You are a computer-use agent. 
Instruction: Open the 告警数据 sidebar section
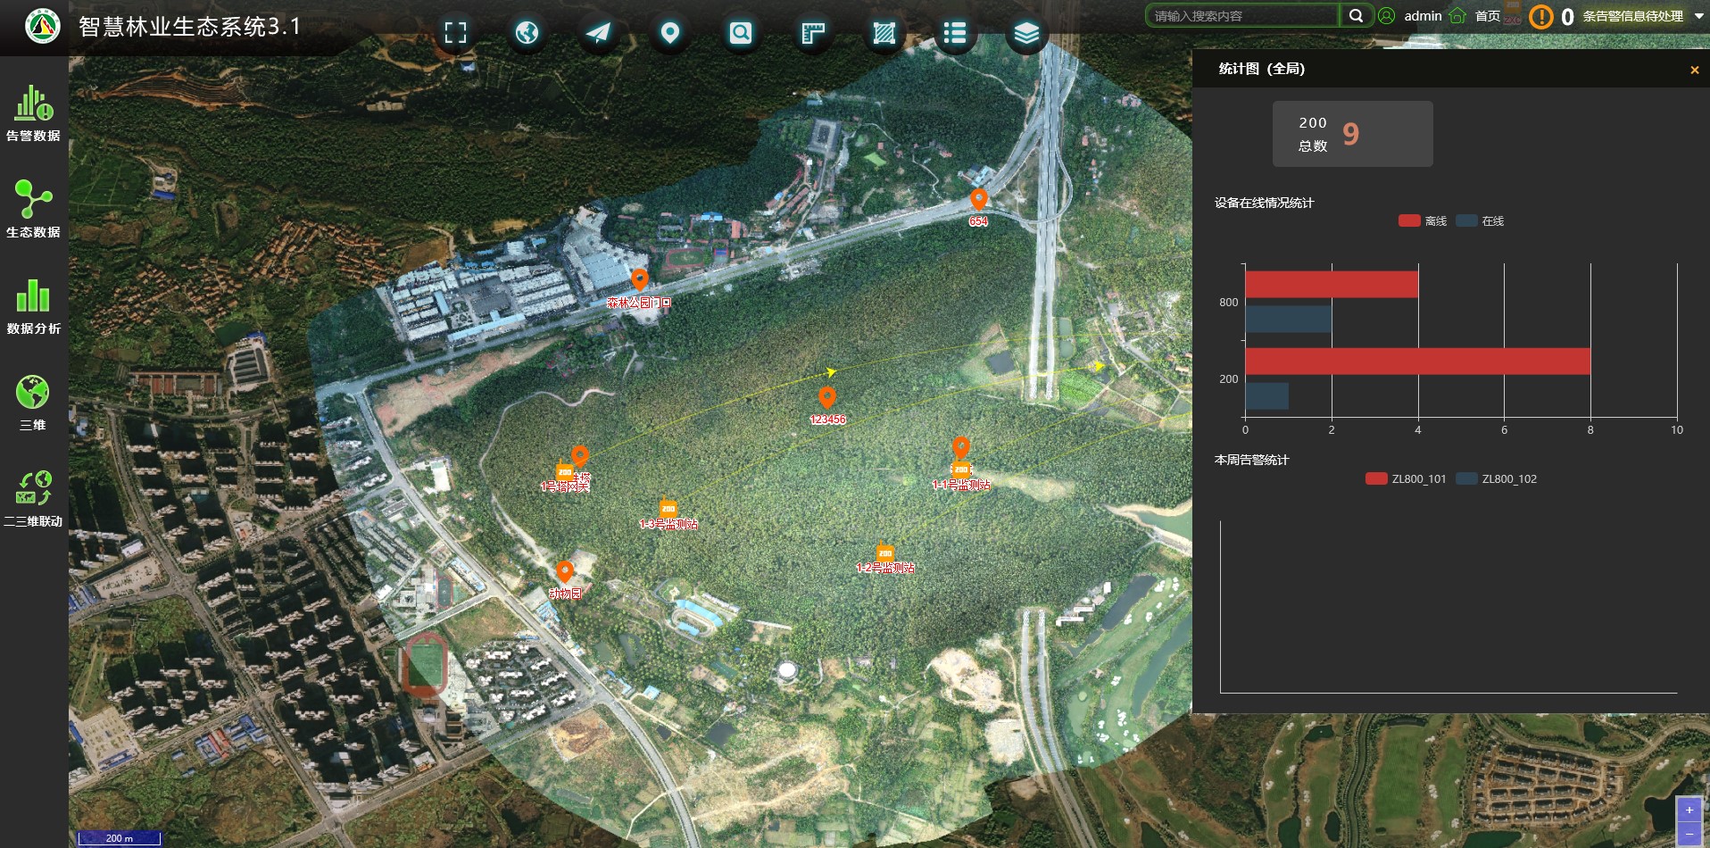33,113
